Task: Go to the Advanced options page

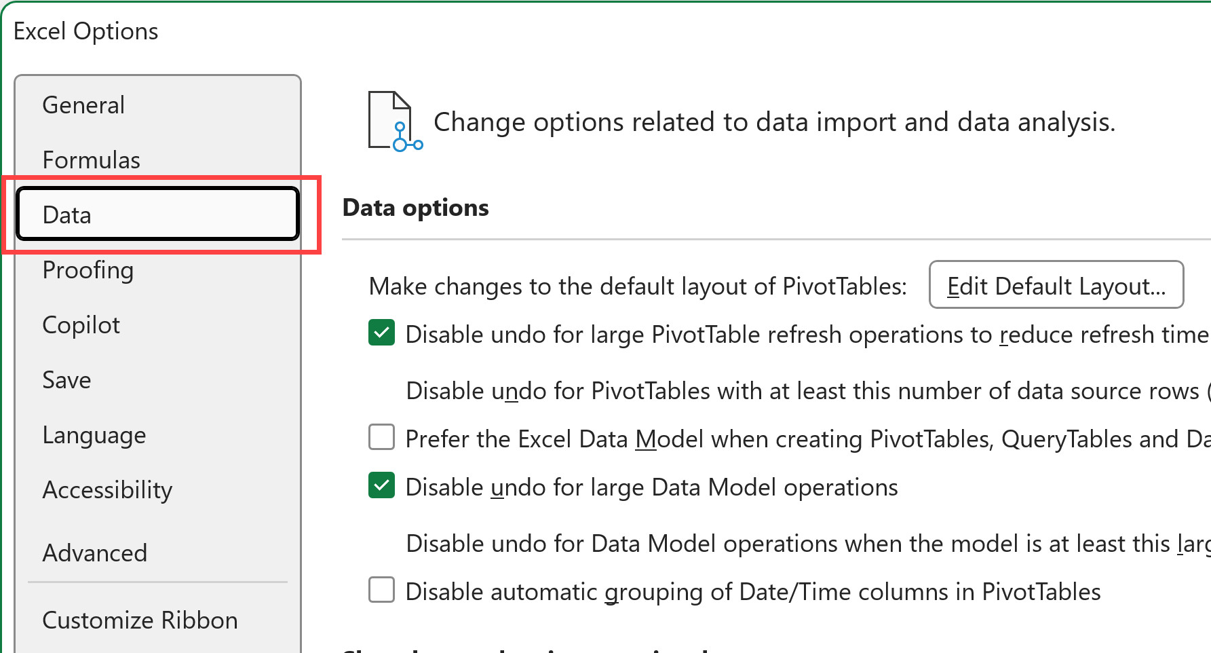Action: 95,553
